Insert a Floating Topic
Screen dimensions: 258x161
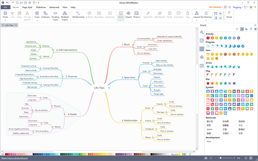55,14
